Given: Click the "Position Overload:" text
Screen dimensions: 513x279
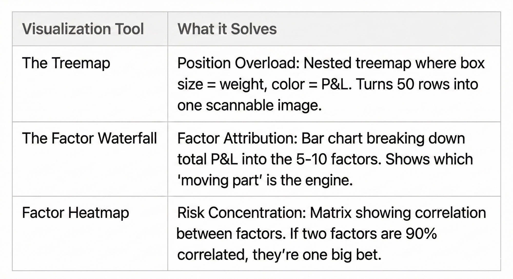Looking at the screenshot, I should (x=238, y=63).
